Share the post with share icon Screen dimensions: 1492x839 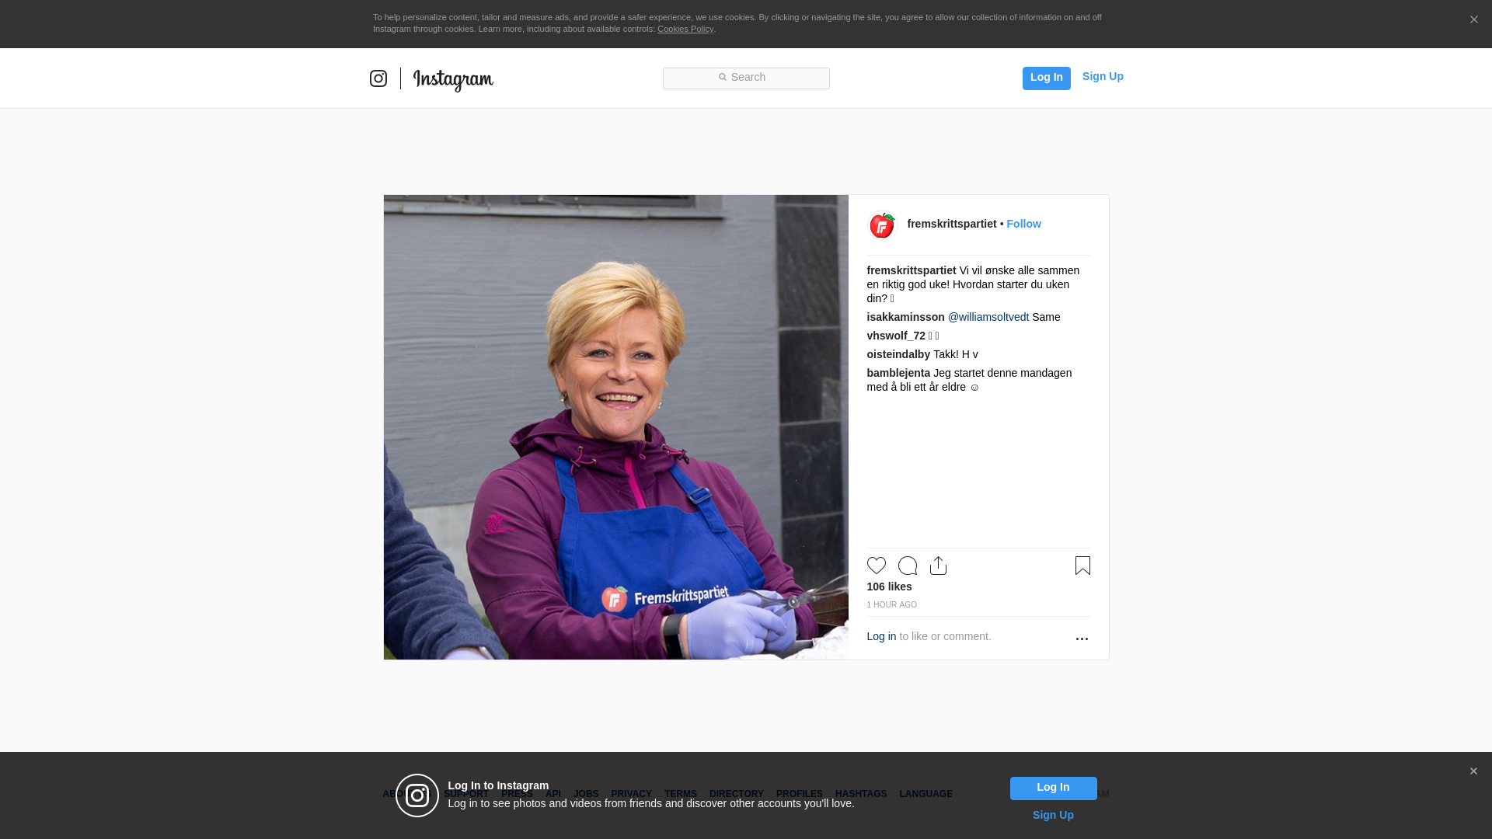(x=938, y=566)
